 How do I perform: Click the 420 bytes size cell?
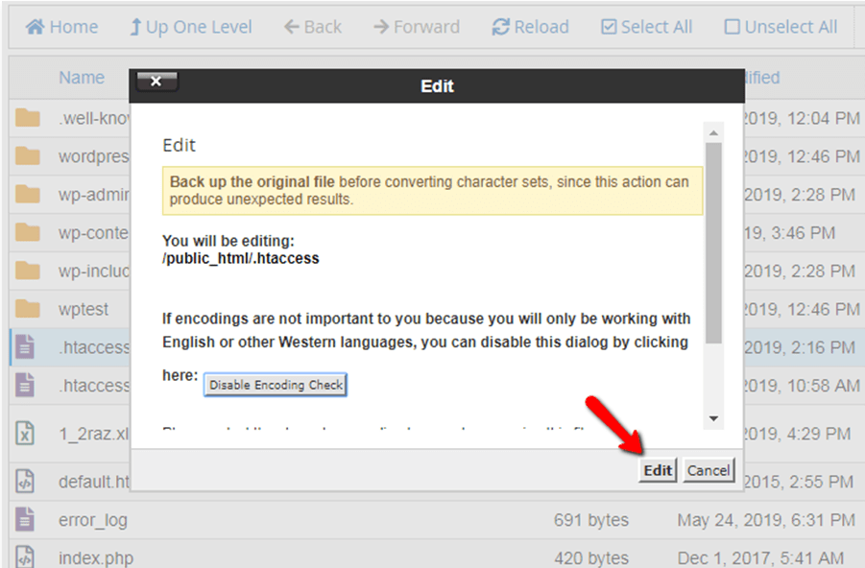[x=590, y=558]
